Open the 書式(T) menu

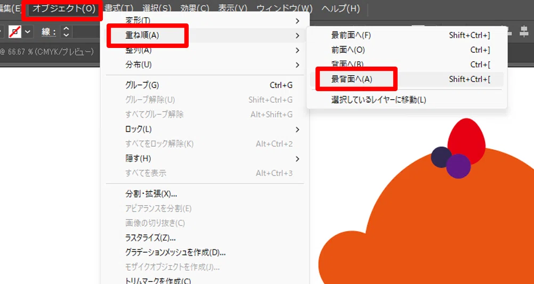point(119,8)
